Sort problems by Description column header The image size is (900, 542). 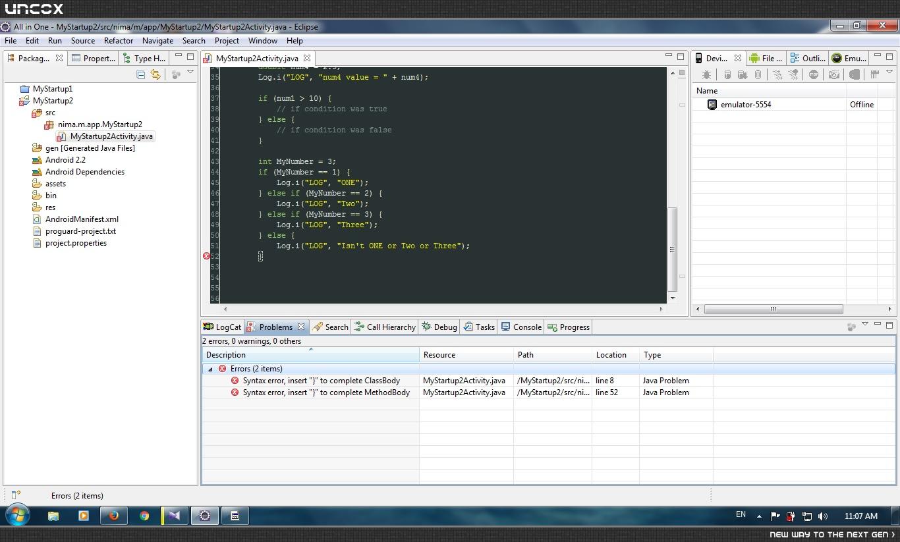pos(310,355)
